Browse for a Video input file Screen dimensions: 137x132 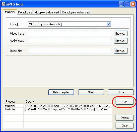(x=121, y=34)
